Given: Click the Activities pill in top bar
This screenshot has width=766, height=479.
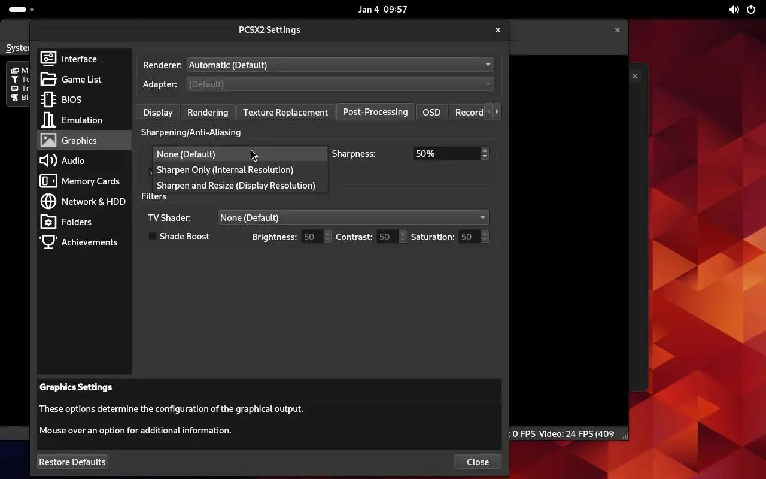Looking at the screenshot, I should tap(18, 10).
